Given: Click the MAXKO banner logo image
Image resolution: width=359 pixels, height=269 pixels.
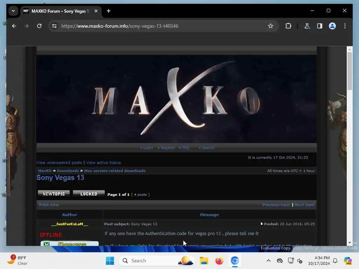Looking at the screenshot, I should click(x=177, y=99).
